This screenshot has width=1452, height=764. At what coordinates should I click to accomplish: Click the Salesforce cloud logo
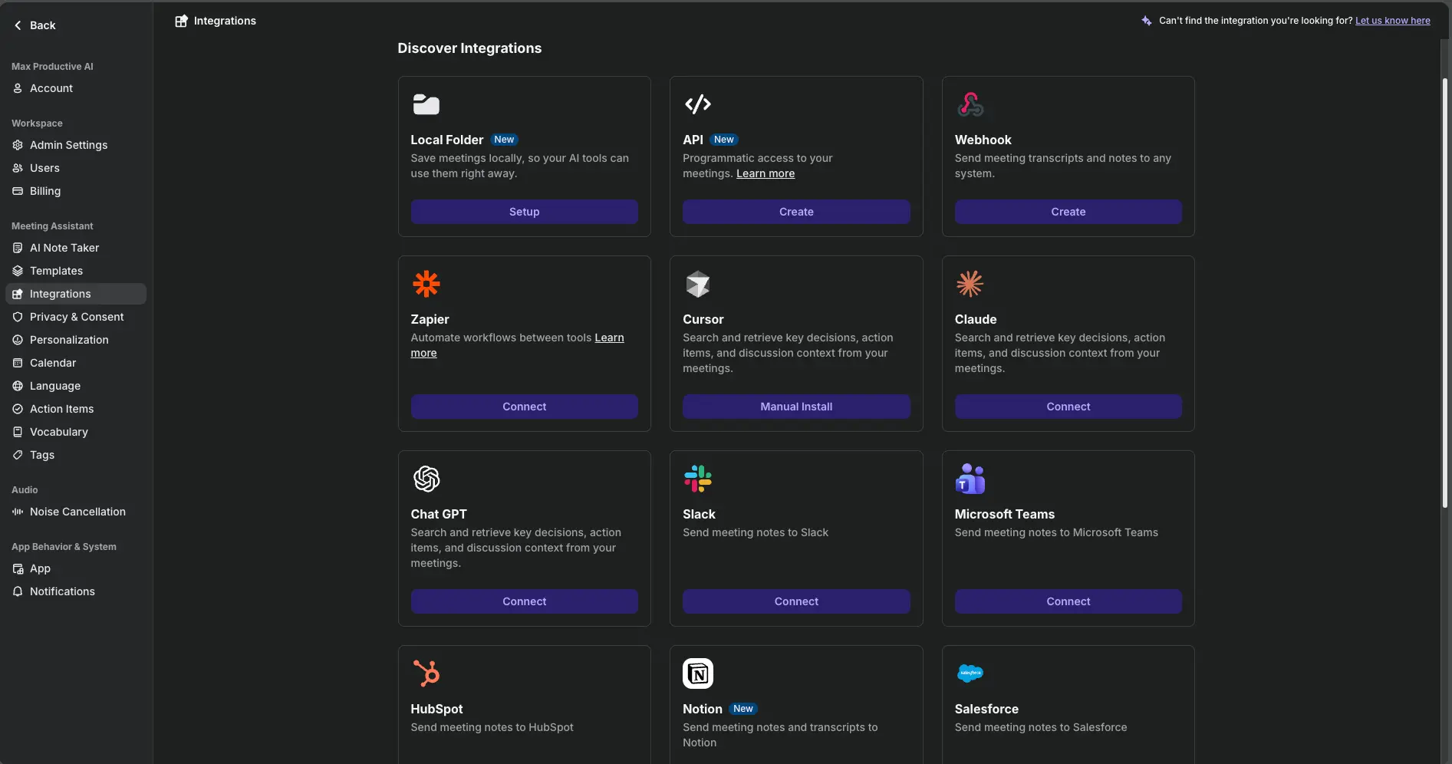(970, 673)
